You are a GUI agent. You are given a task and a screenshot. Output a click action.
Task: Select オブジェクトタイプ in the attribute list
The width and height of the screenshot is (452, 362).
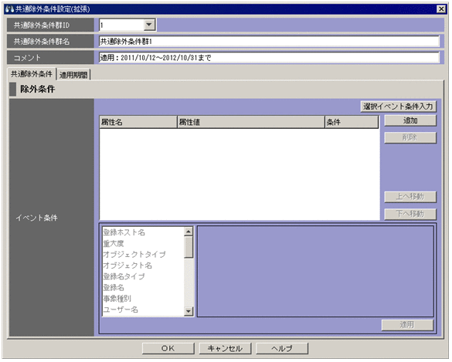(x=143, y=255)
